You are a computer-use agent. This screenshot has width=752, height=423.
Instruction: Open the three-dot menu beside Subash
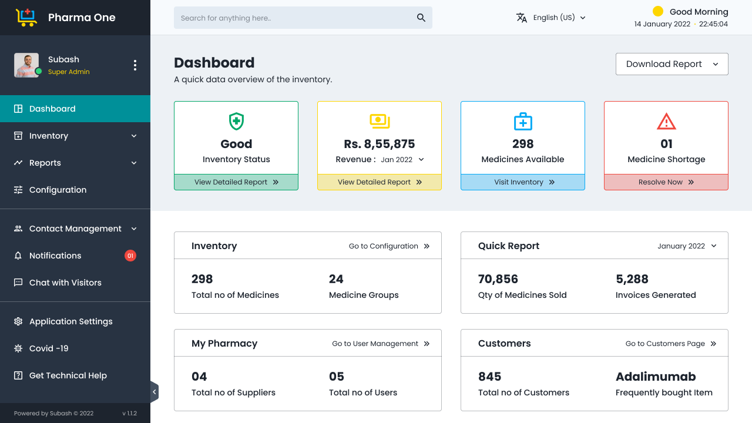point(135,65)
